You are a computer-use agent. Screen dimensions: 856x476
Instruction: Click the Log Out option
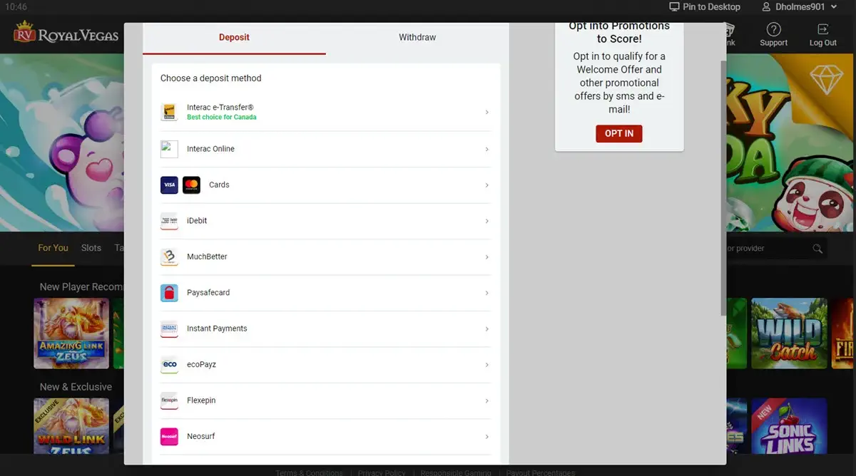pyautogui.click(x=822, y=33)
